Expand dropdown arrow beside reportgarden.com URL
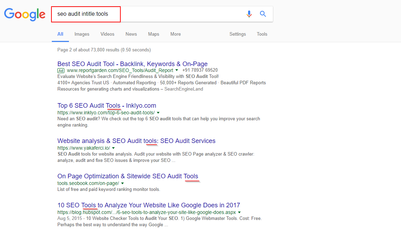Viewport: 401px width, 229px height. point(177,70)
